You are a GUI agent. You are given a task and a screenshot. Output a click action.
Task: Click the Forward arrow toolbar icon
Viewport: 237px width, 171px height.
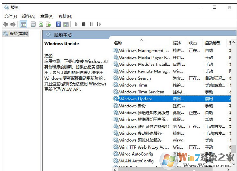click(13, 24)
